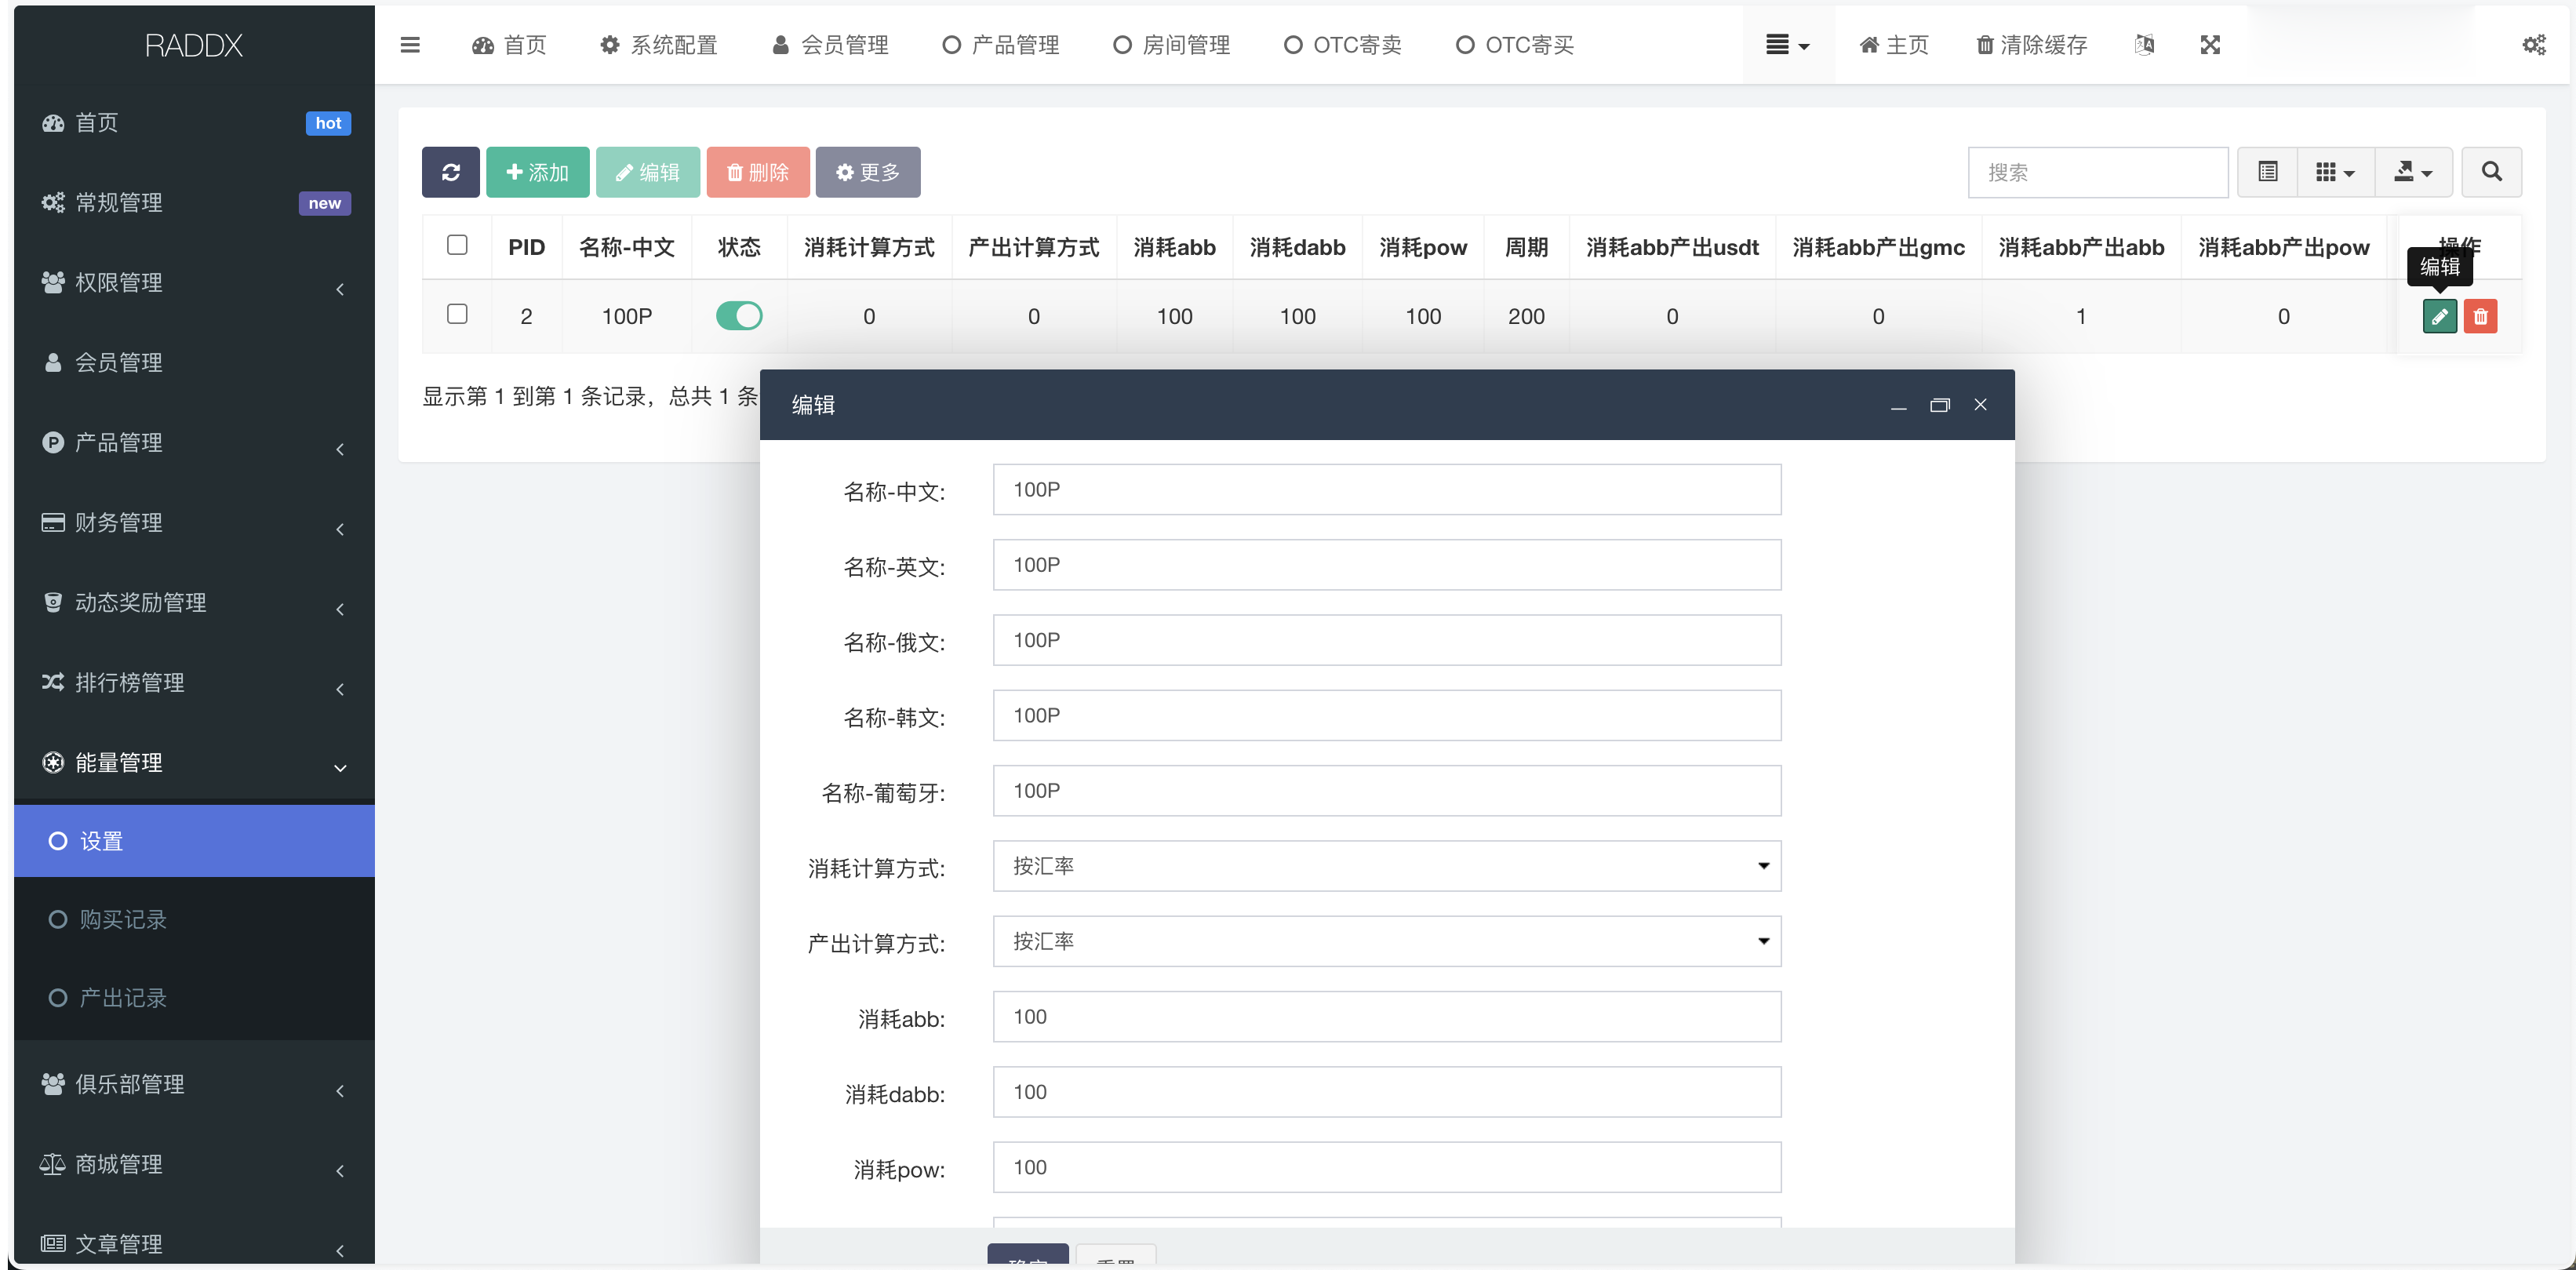Click the 清除缓存 button

[2030, 44]
